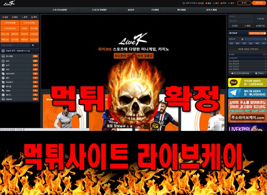
Task: Open the 스포츠(유럽형) navigation tab
Action: (x=60, y=10)
